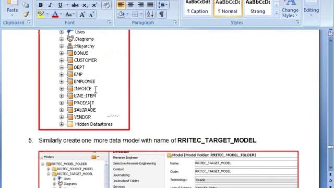Select Align Text Right
This screenshot has width=334, height=188.
click(140, 5)
